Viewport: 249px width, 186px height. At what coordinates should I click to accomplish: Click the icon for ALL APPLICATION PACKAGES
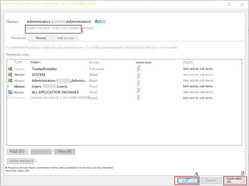pos(10,92)
